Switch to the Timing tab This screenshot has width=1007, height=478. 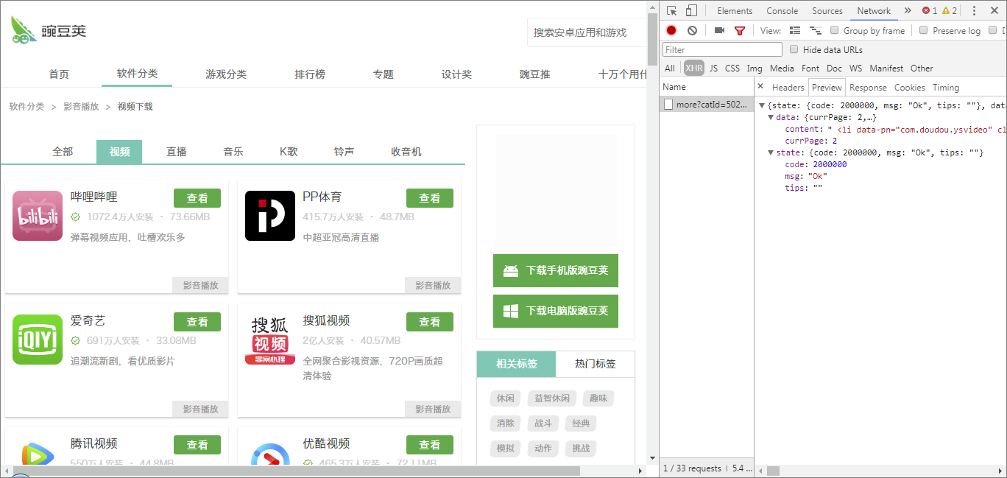(946, 87)
